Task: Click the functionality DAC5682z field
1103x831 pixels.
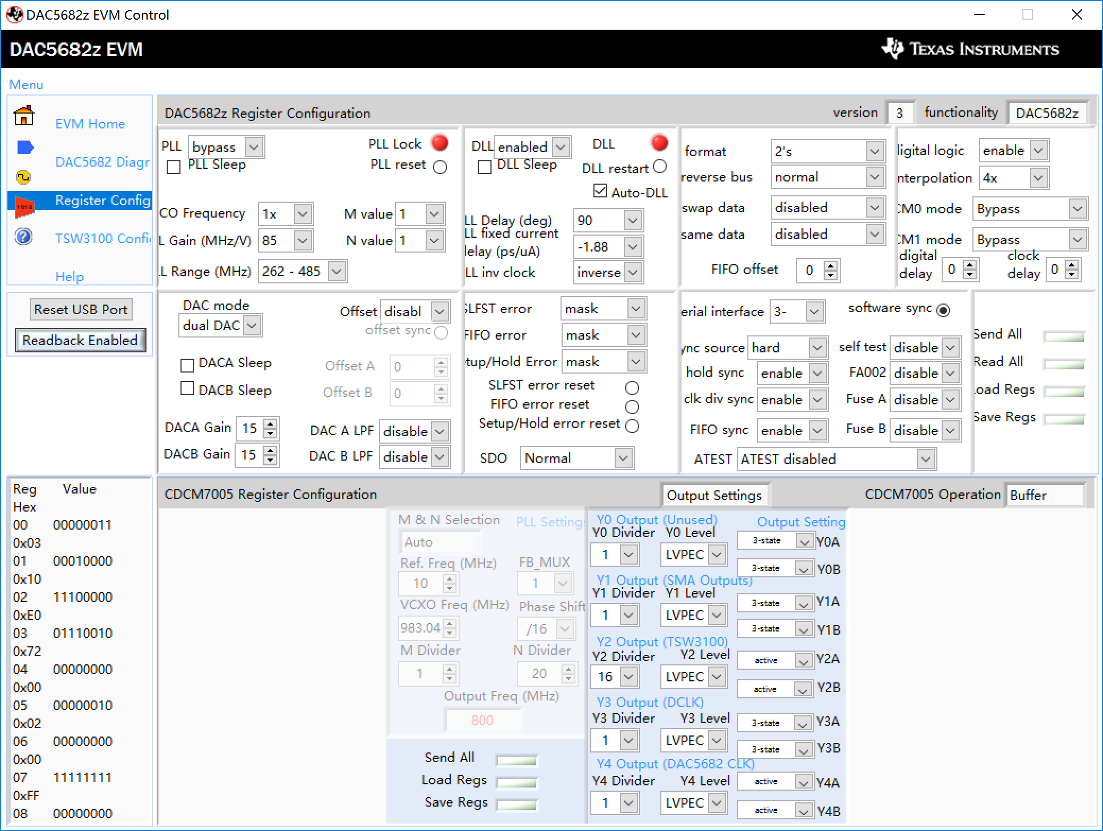Action: (x=1047, y=113)
